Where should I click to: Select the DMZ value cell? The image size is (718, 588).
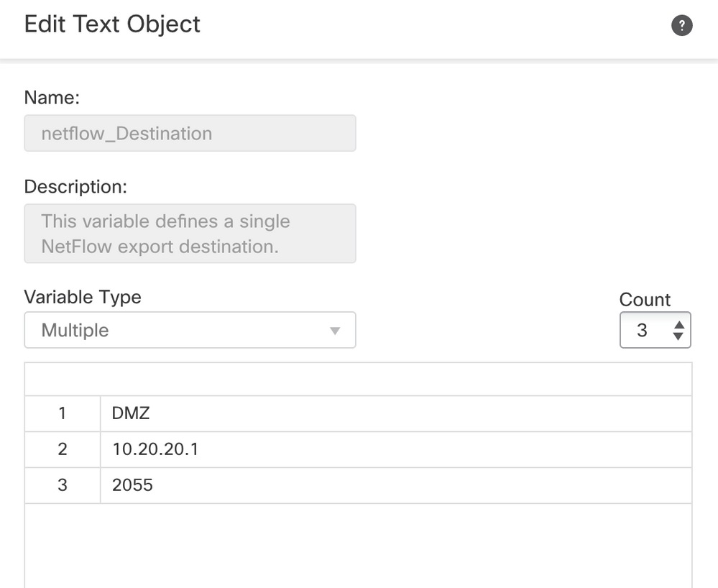coord(395,414)
